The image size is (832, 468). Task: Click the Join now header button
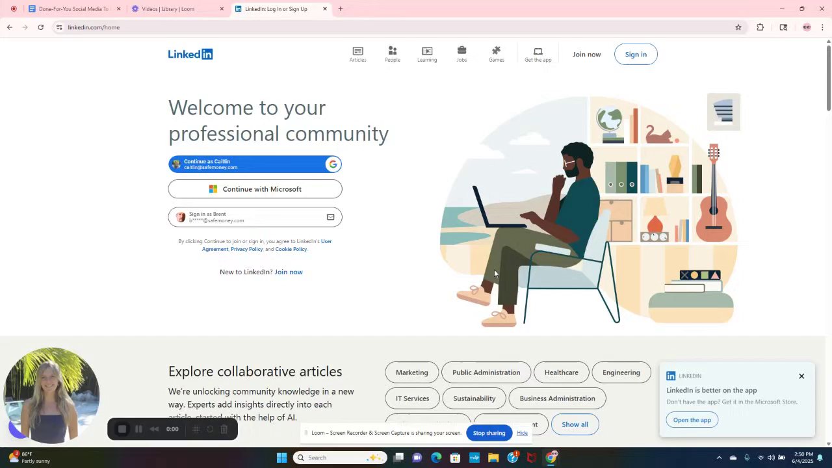coord(586,55)
